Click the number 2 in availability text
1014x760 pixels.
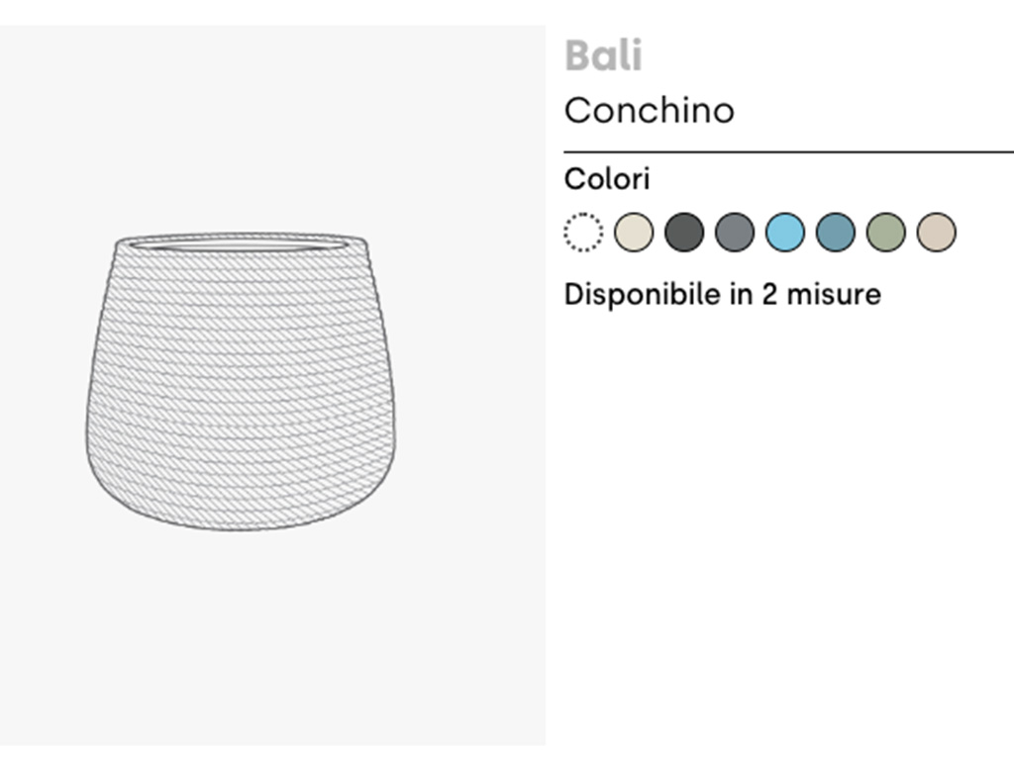tap(768, 294)
